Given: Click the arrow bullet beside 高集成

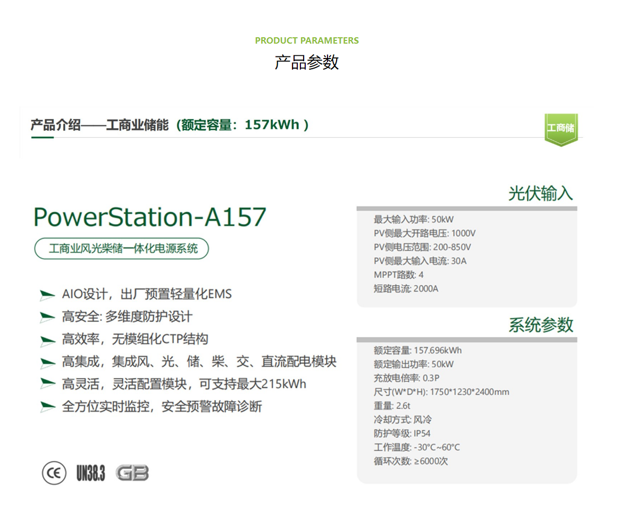Looking at the screenshot, I should tap(47, 362).
